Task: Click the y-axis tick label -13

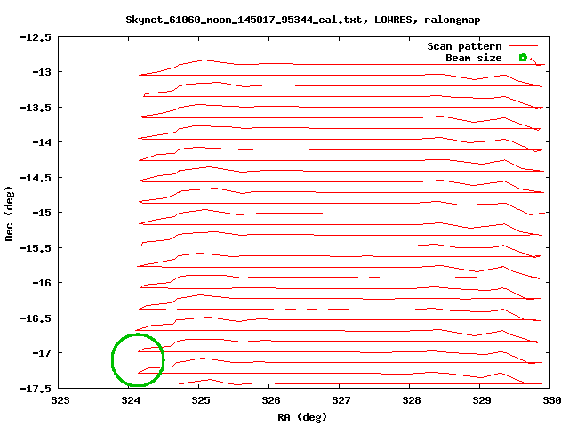Action: (42, 72)
